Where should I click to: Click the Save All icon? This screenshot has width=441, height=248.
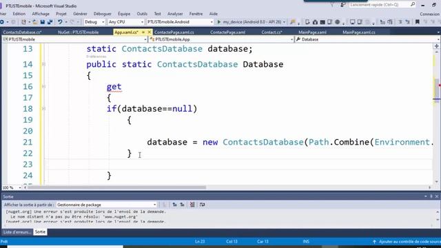(50, 22)
